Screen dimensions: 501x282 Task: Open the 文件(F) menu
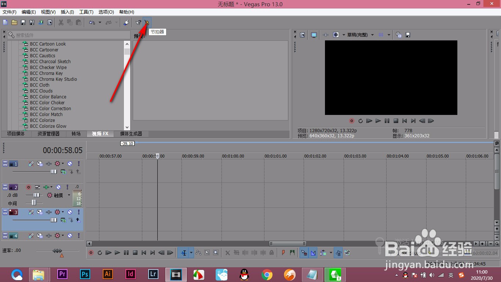click(x=10, y=12)
